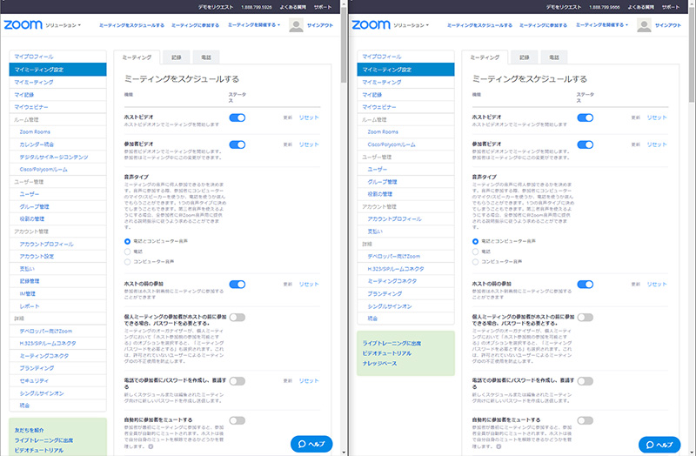Image resolution: width=696 pixels, height=456 pixels.
Task: Switch to the 記録 tab in left window
Action: pos(176,57)
